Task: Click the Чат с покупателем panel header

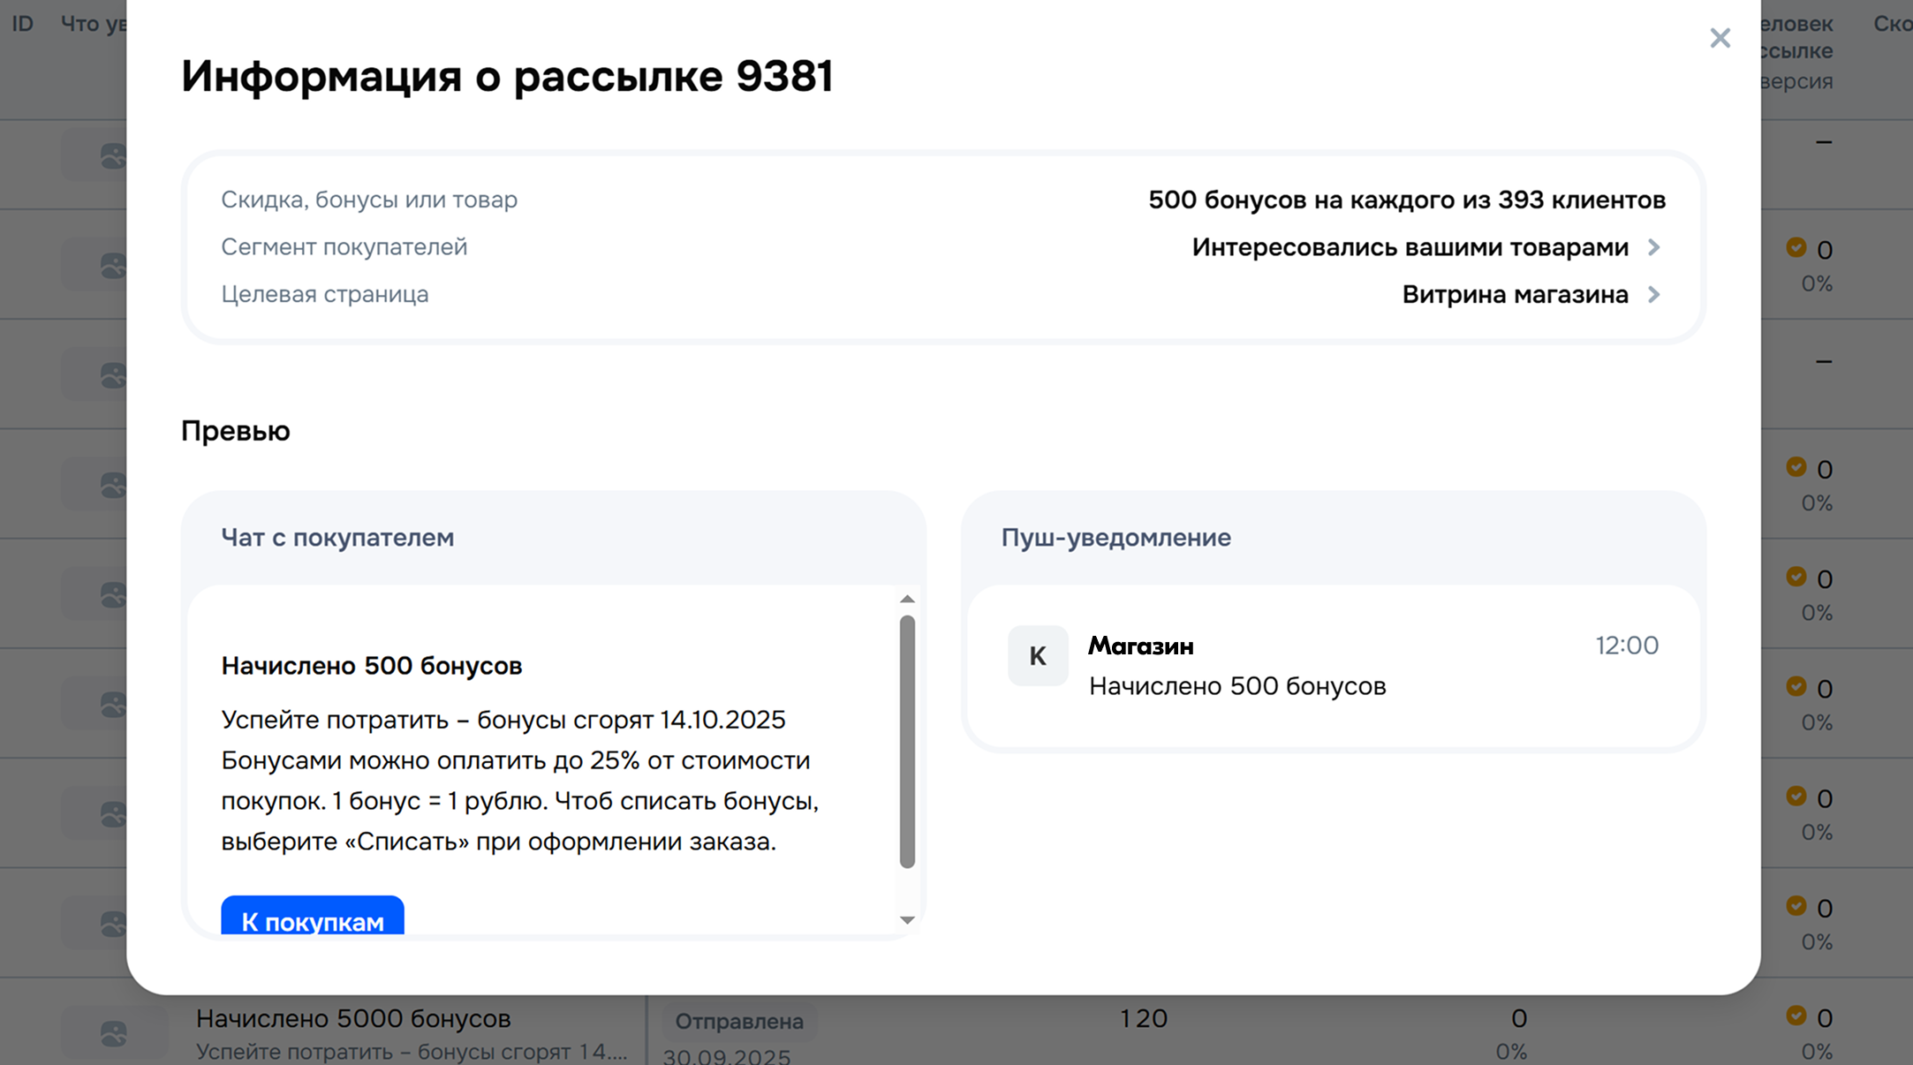Action: (337, 537)
